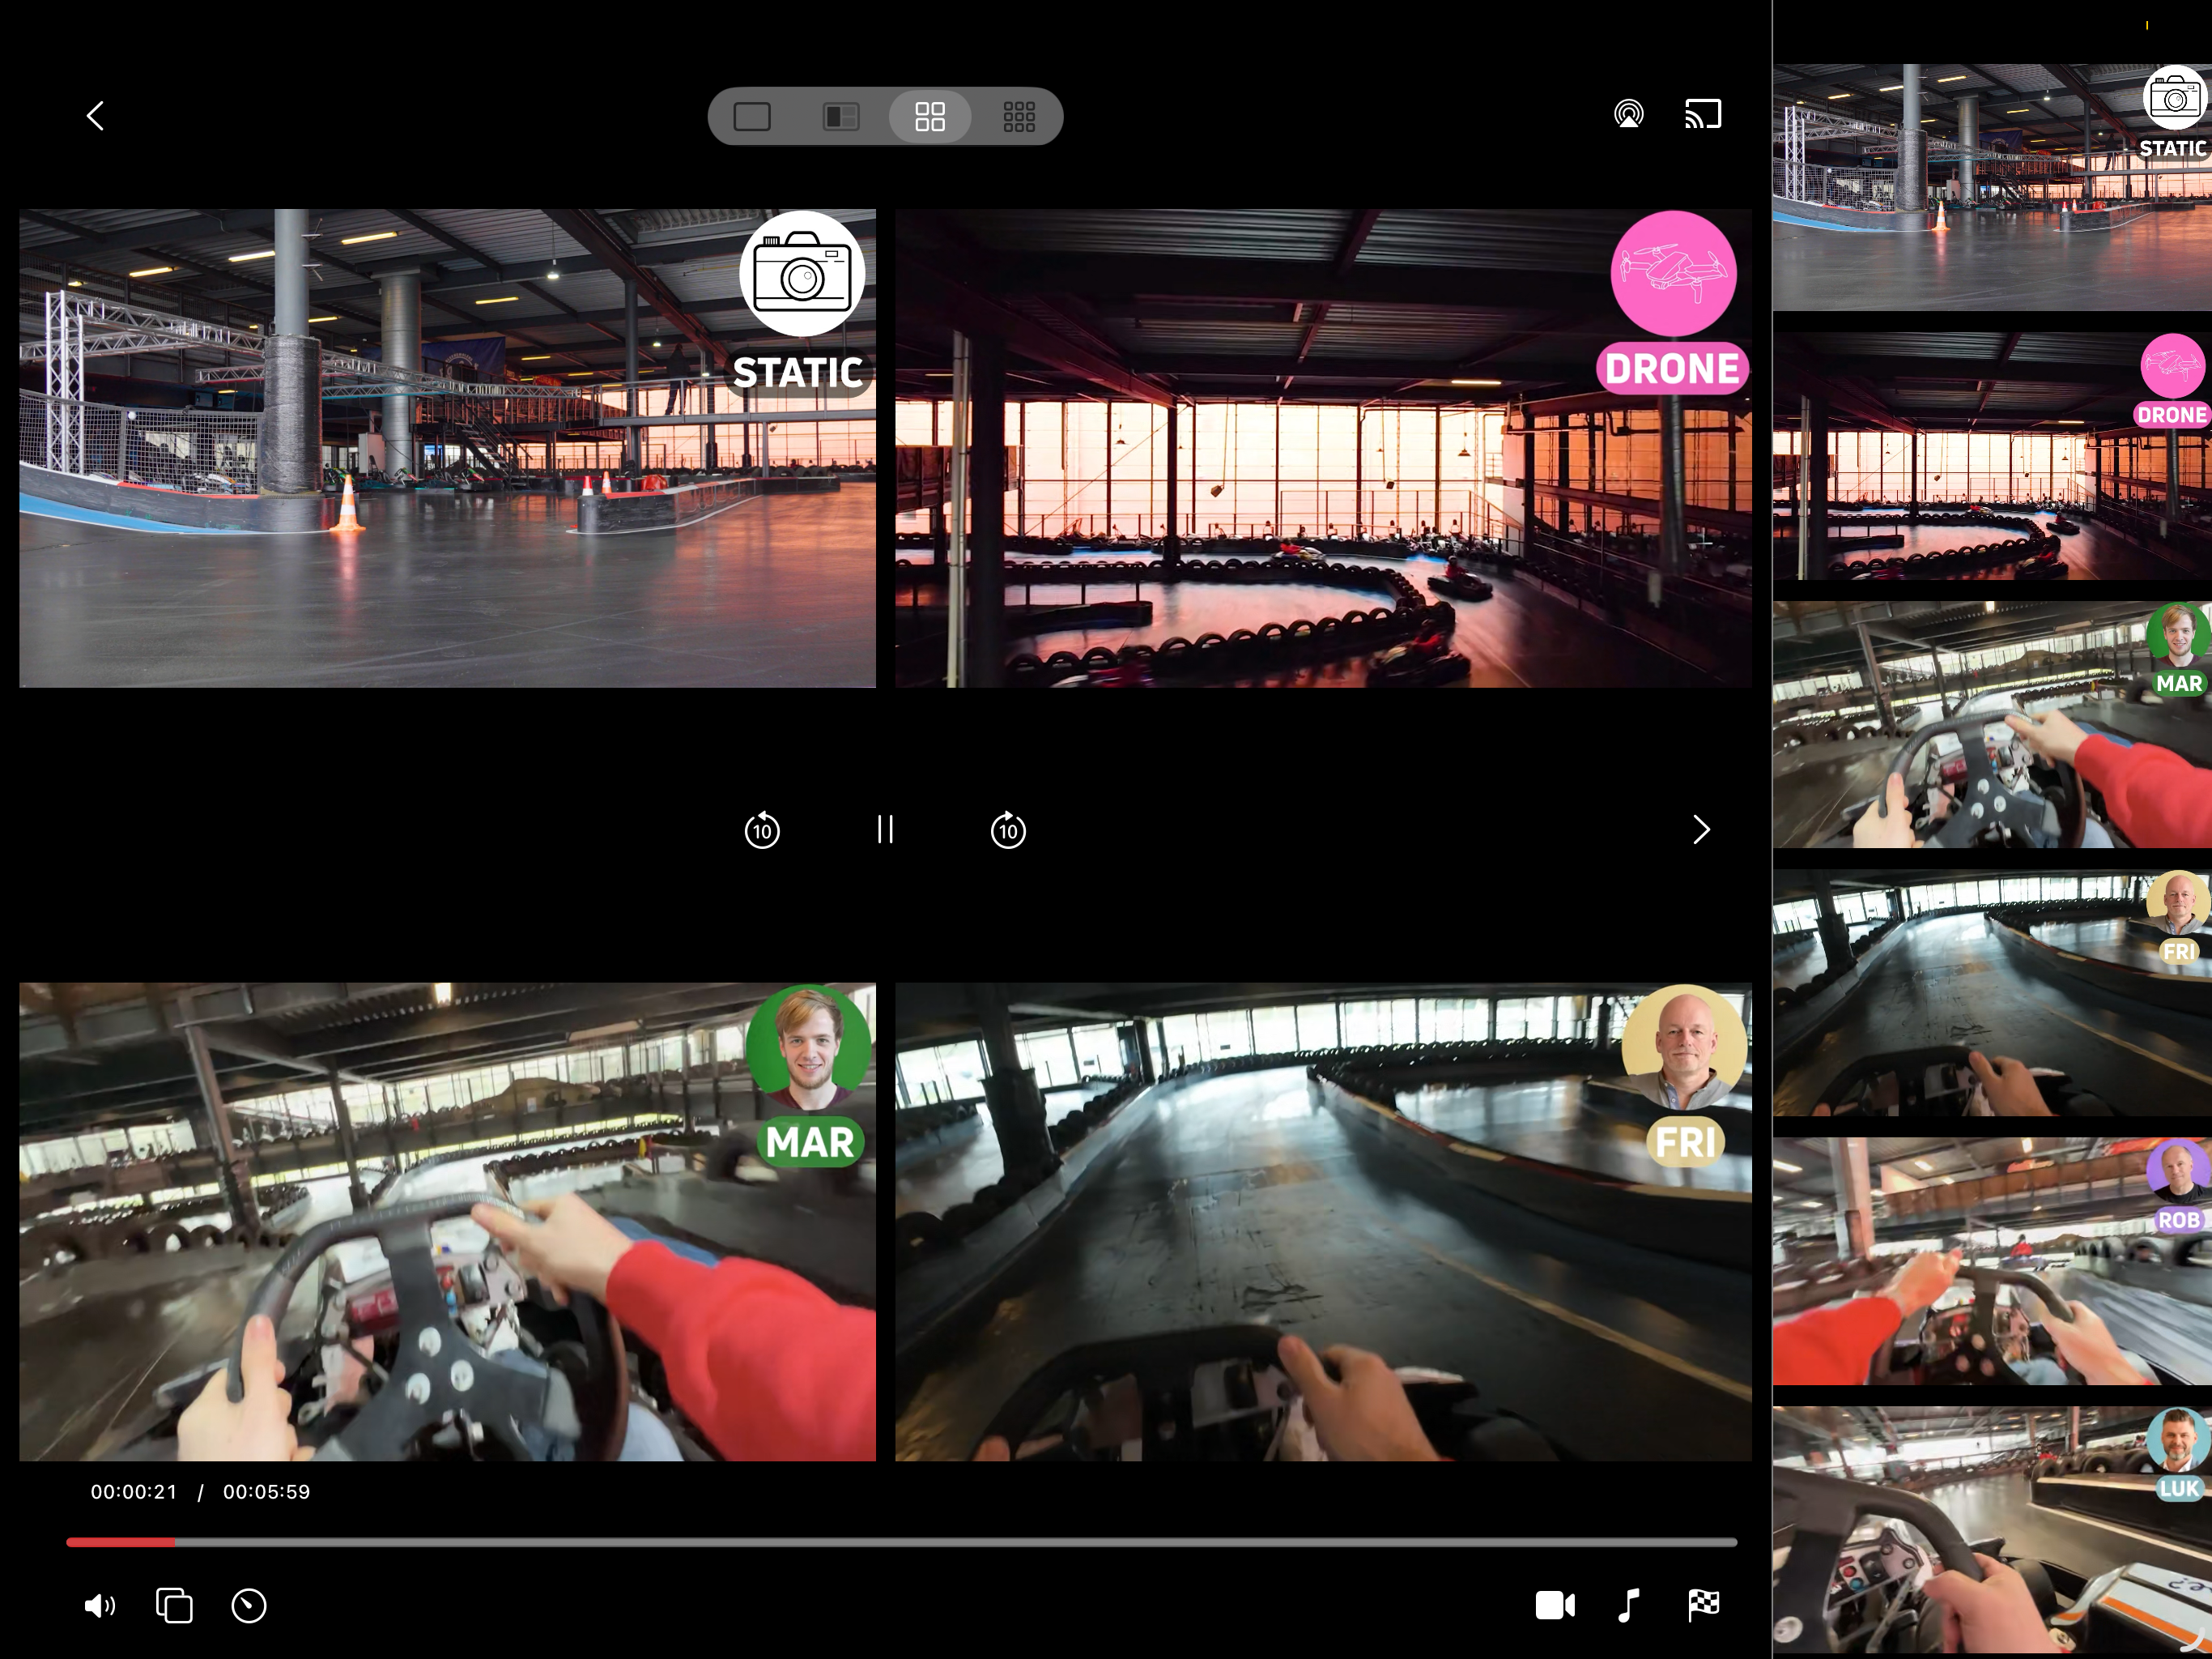Click the 00:00:21 elapsed time

pyautogui.click(x=134, y=1492)
